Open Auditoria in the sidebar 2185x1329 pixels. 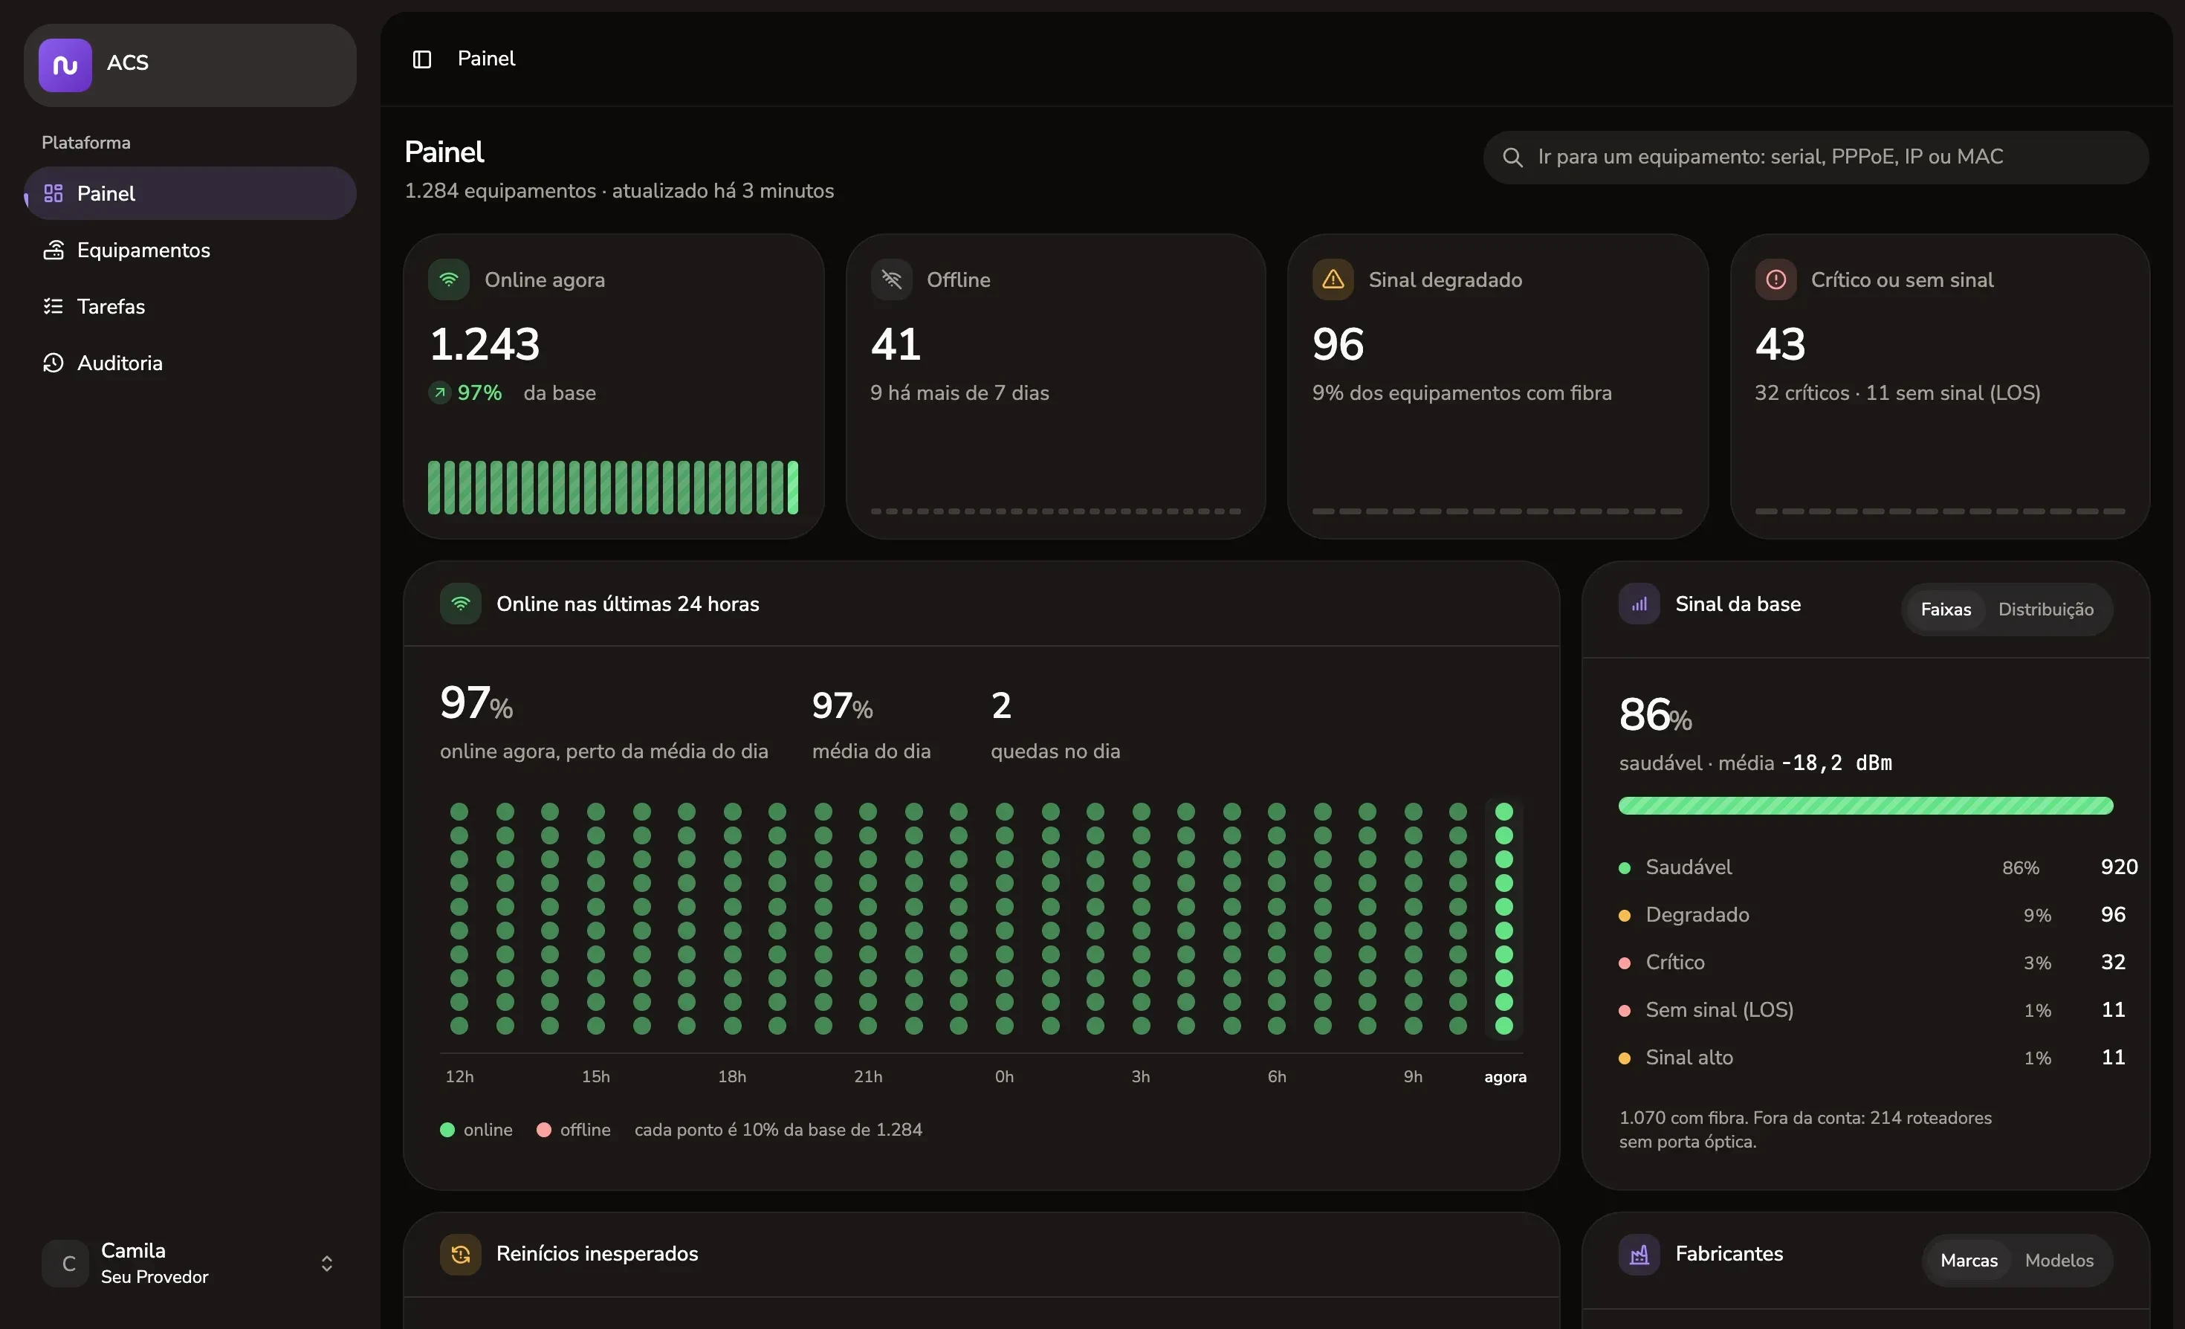pyautogui.click(x=190, y=363)
